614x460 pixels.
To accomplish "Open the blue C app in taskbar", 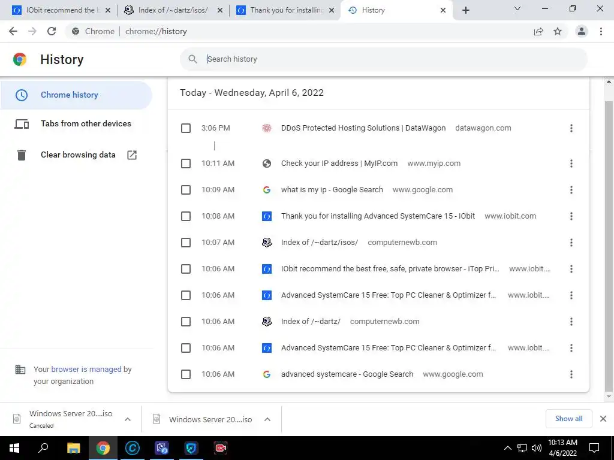I will click(x=133, y=448).
